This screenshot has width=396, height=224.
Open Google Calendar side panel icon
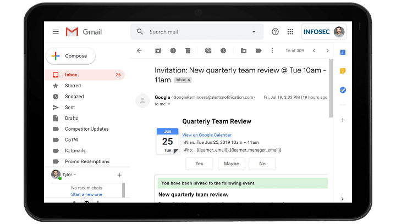[343, 52]
